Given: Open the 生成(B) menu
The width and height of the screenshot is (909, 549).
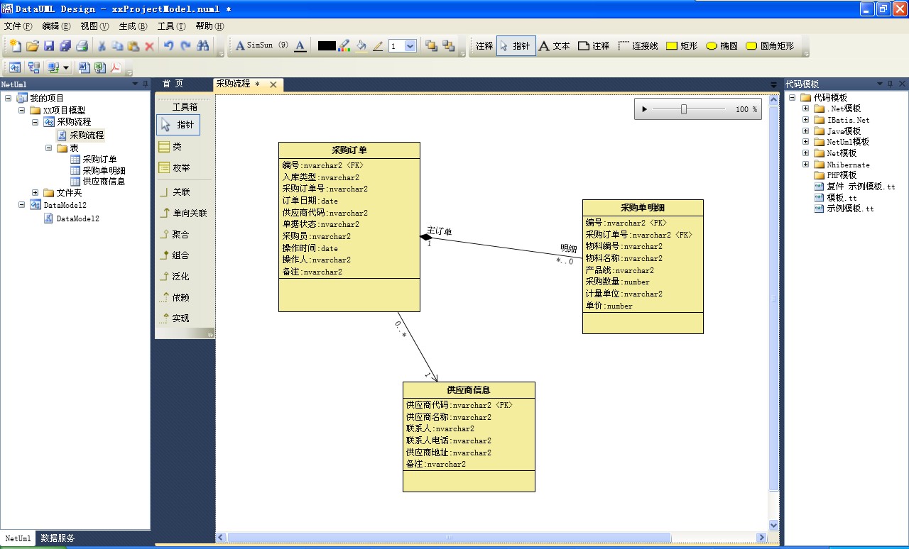Looking at the screenshot, I should coord(133,26).
